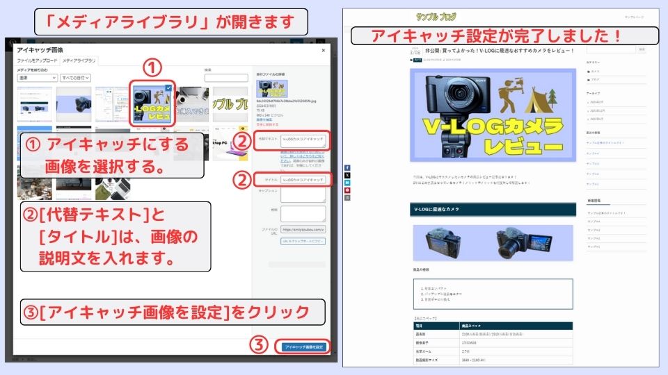This screenshot has height=375, width=668.
Task: Select the desktop PC thumbnail
Action: (x=230, y=143)
